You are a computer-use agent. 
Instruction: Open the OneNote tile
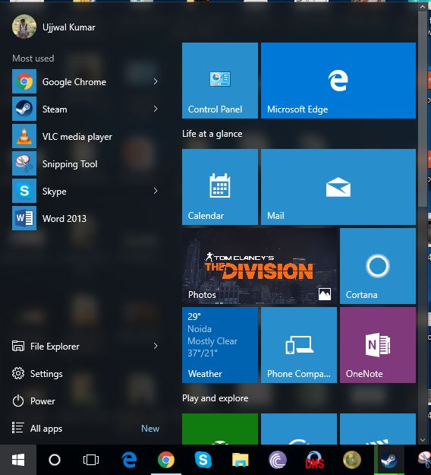click(x=378, y=345)
